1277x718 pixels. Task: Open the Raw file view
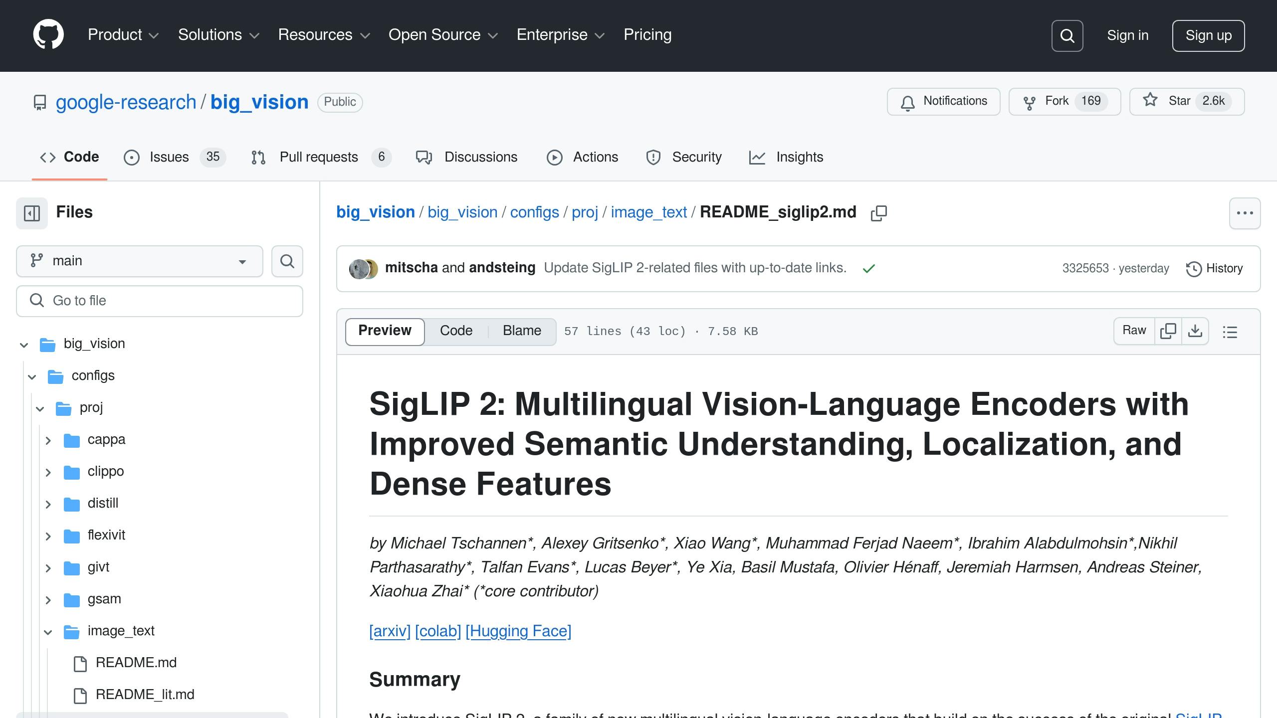(x=1134, y=331)
